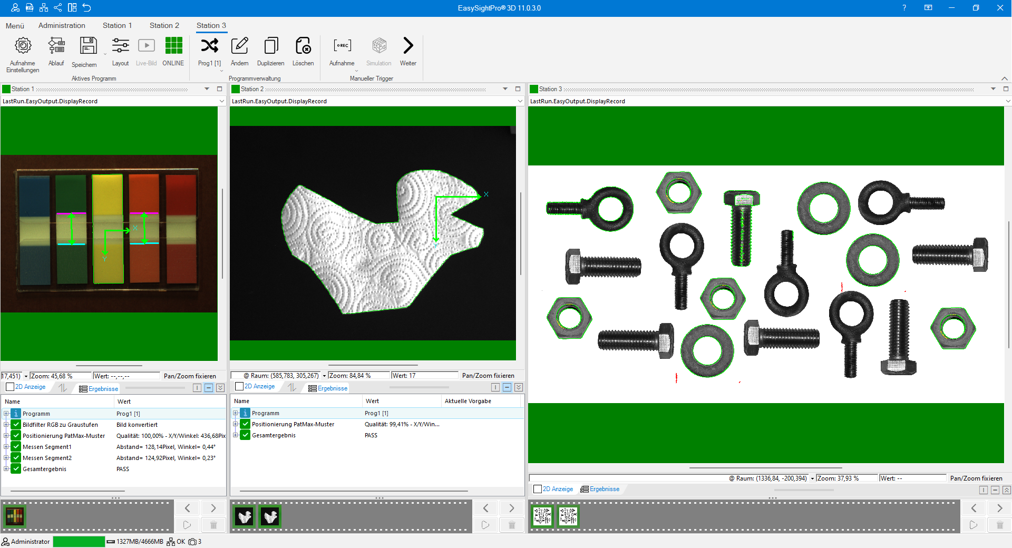Click the Speichern save icon
The height and width of the screenshot is (548, 1012).
pyautogui.click(x=88, y=46)
